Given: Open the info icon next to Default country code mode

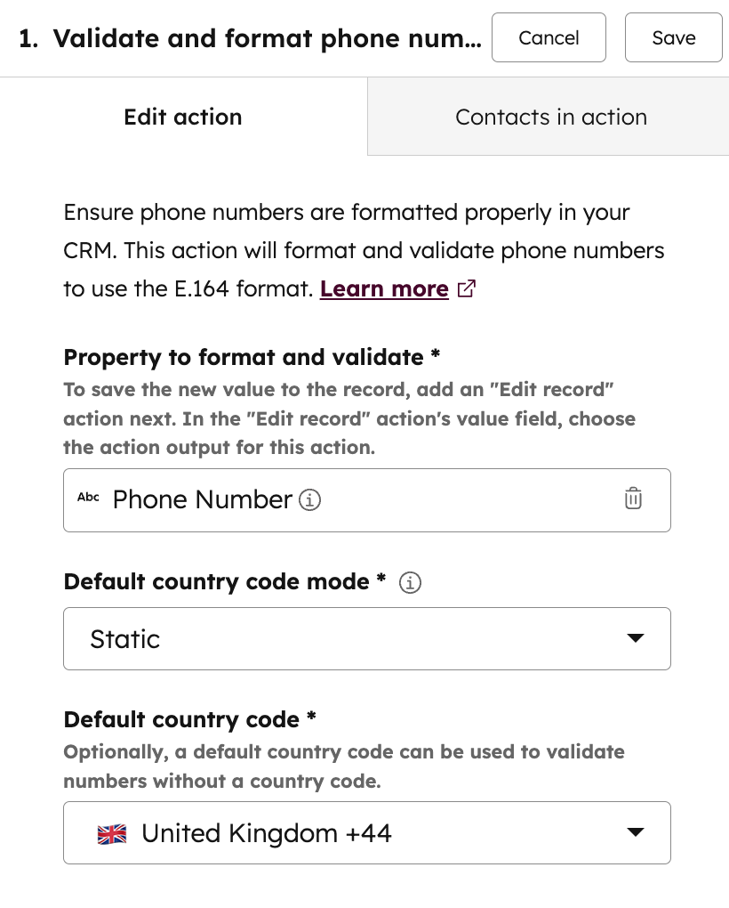Looking at the screenshot, I should tap(410, 582).
